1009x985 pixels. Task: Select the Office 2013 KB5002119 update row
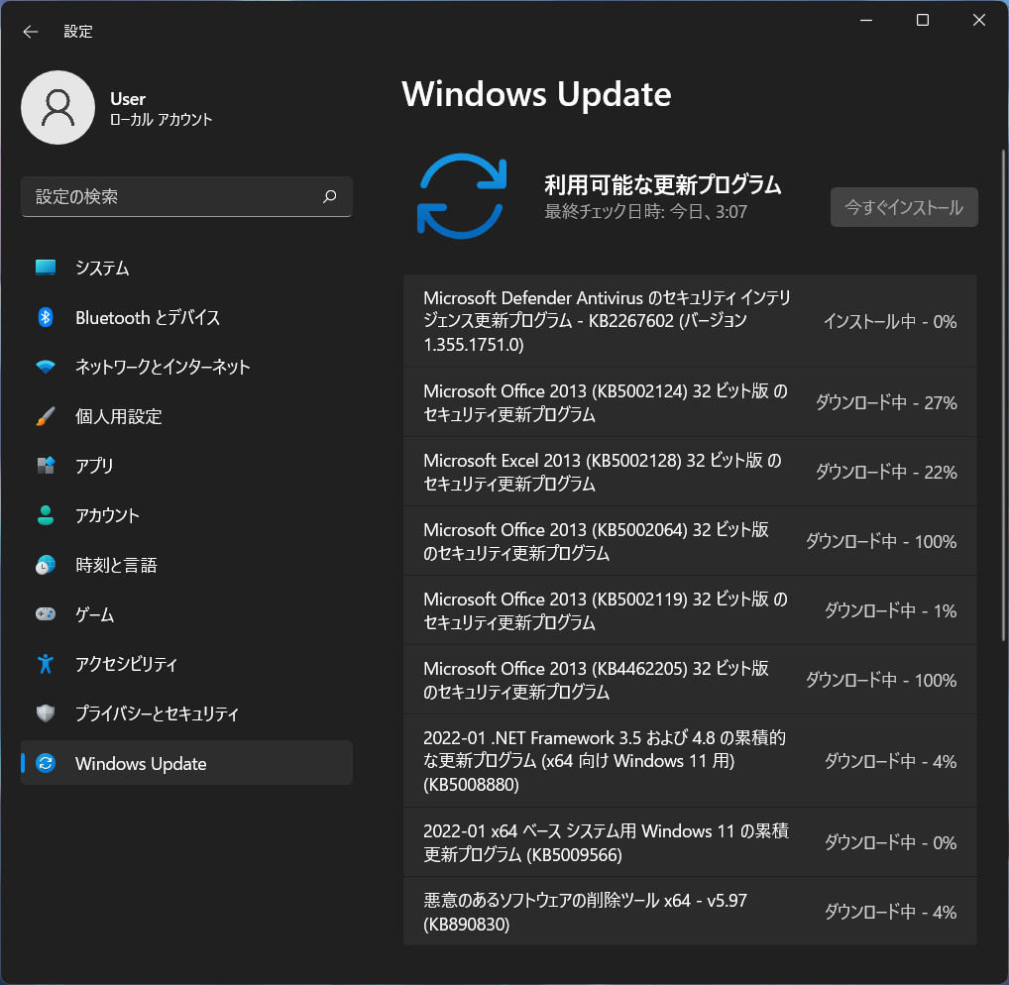[690, 610]
